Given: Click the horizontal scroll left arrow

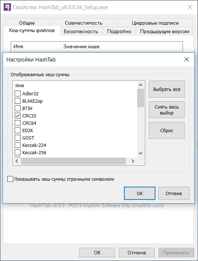Looking at the screenshot, I should (x=17, y=161).
